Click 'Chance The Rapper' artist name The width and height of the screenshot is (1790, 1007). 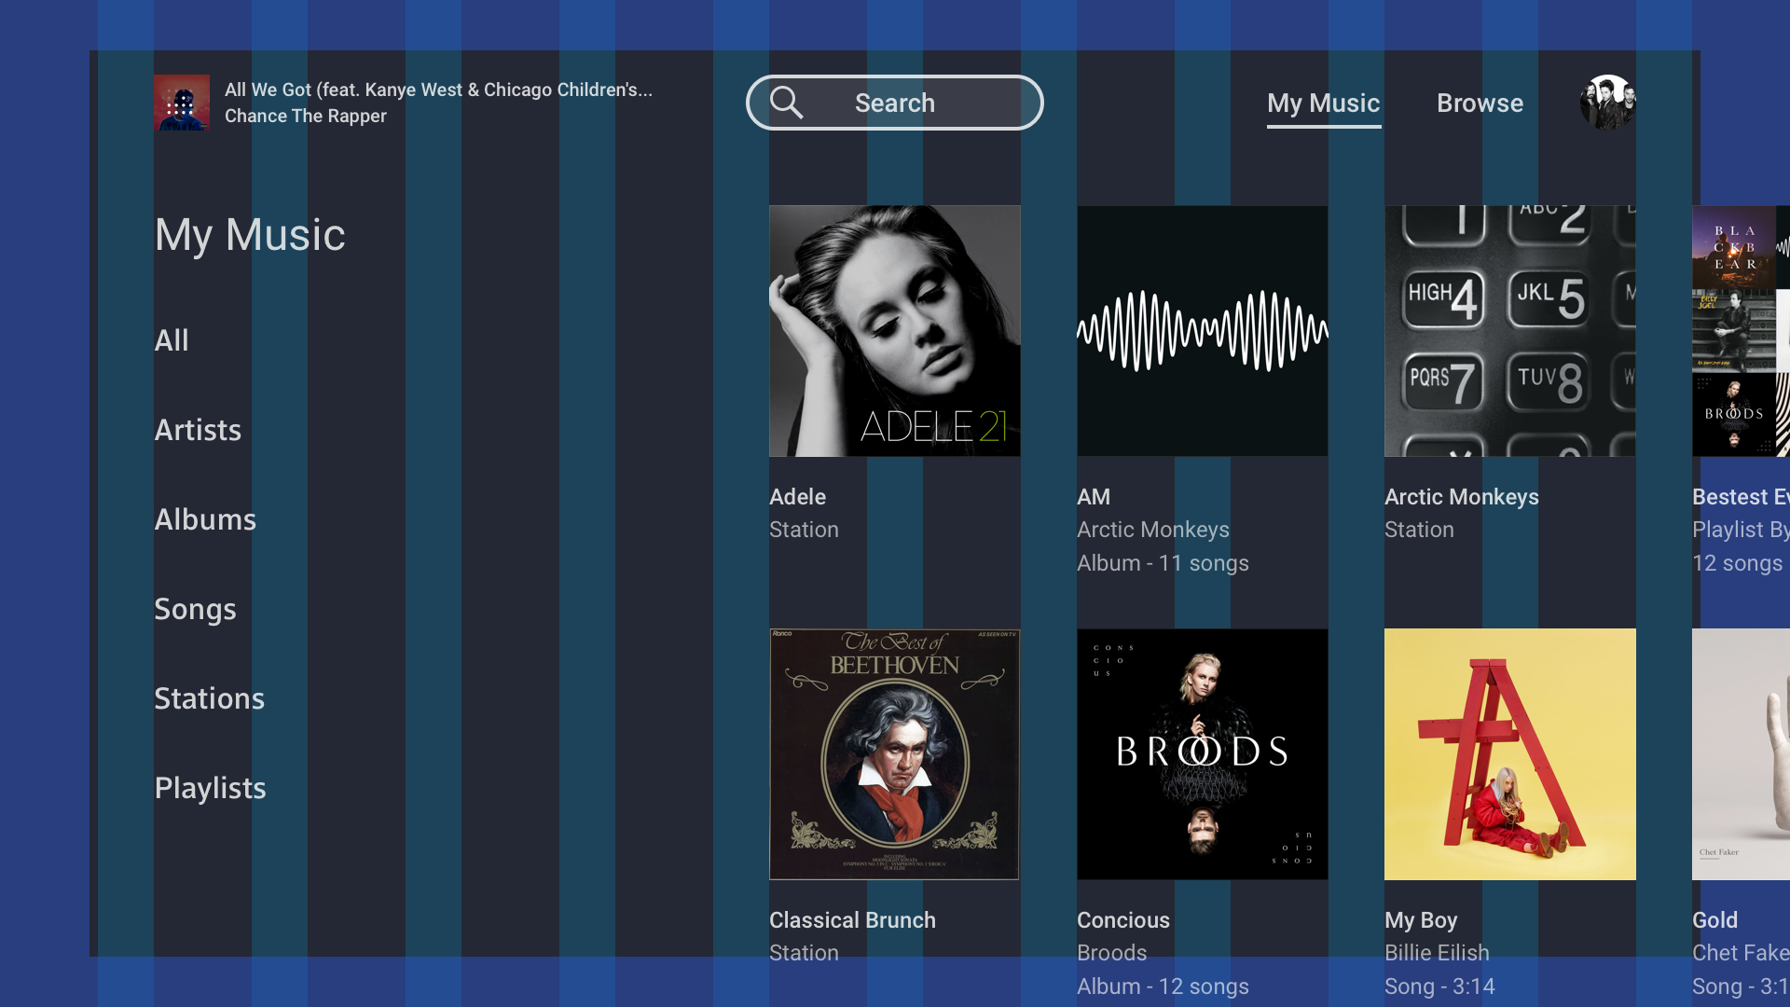point(305,116)
